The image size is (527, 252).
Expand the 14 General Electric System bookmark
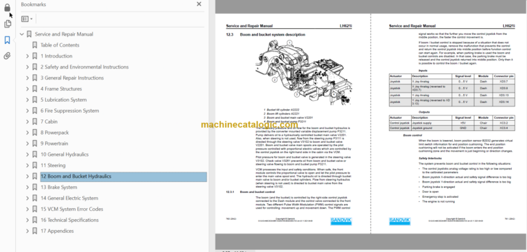[x=27, y=198]
